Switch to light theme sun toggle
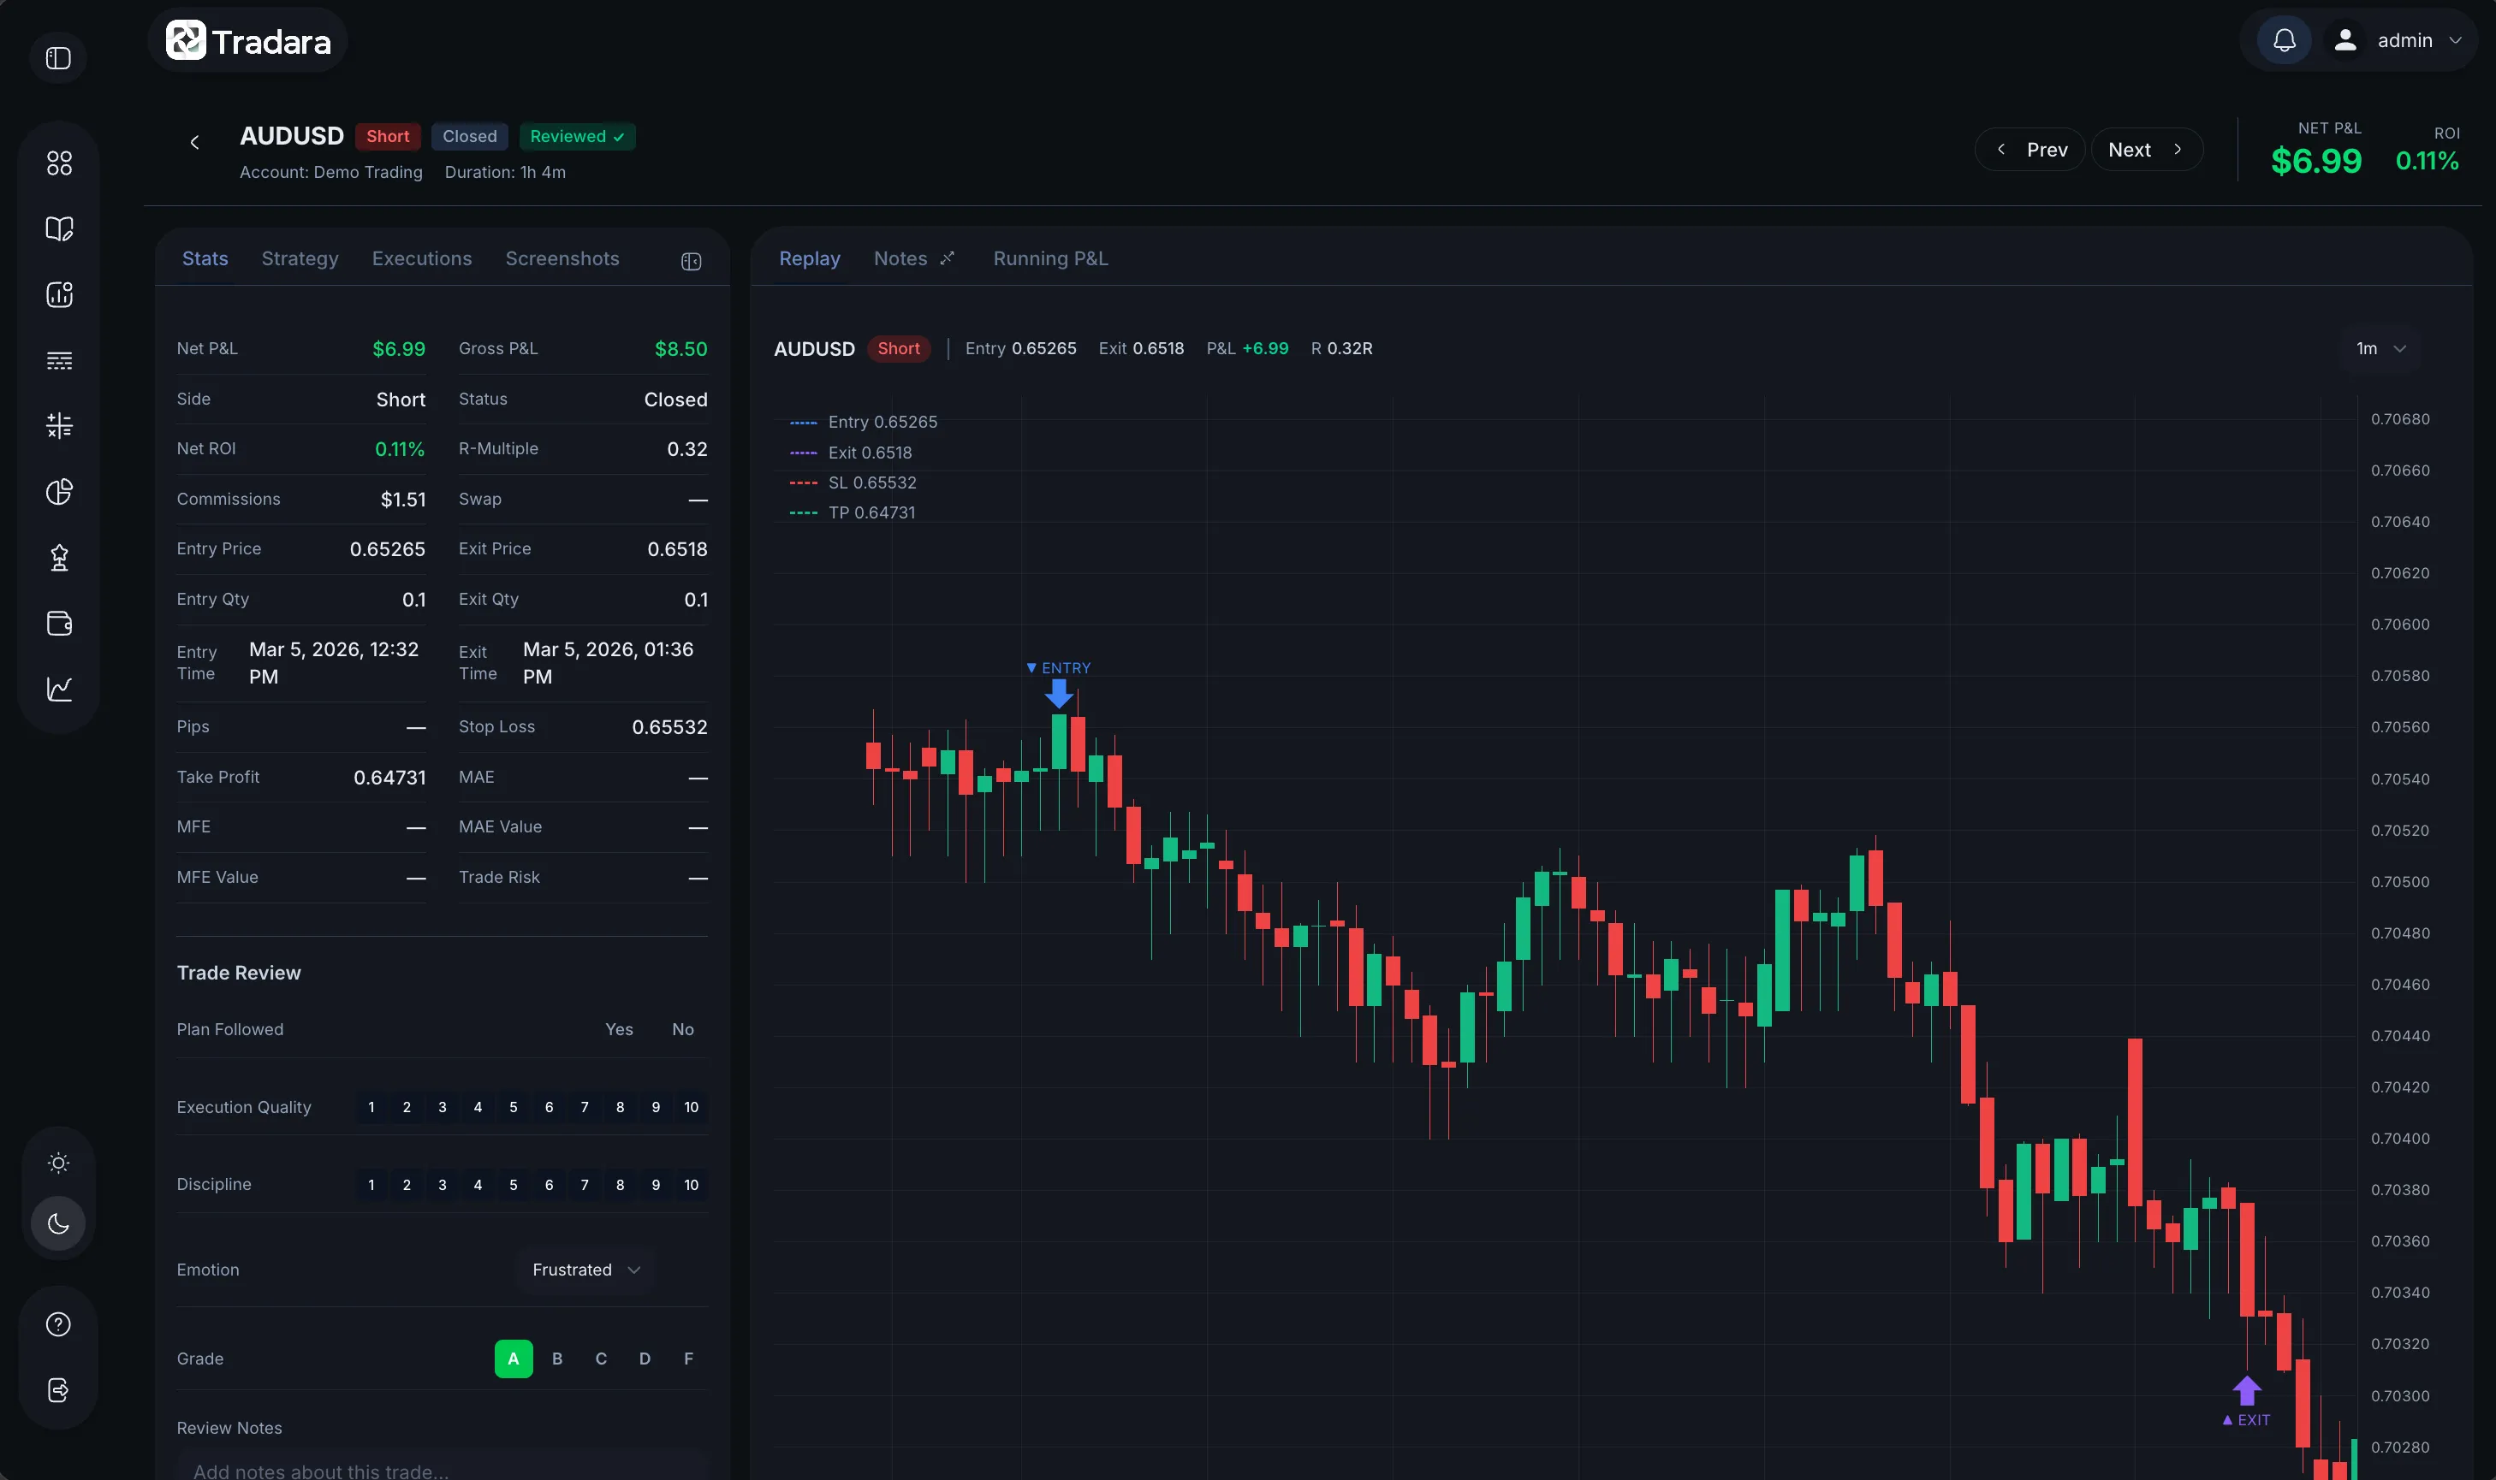Image resolution: width=2496 pixels, height=1480 pixels. pyautogui.click(x=59, y=1162)
